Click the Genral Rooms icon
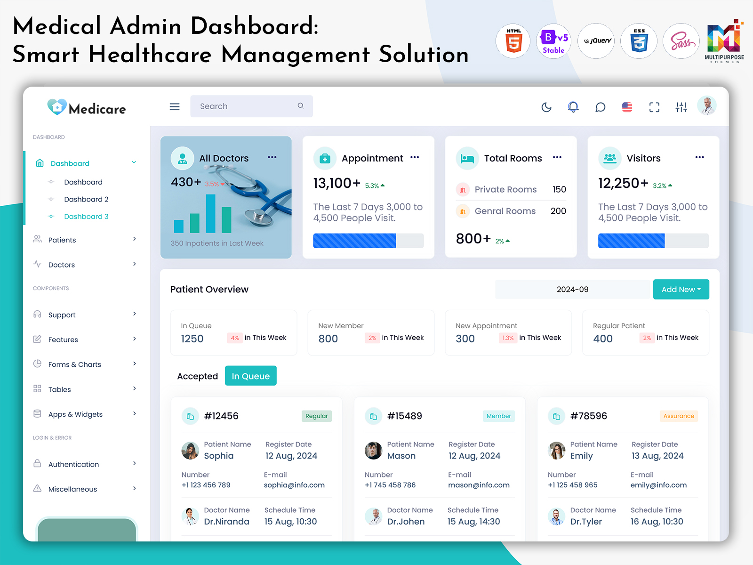Screen dimensions: 753x565 click(x=463, y=211)
